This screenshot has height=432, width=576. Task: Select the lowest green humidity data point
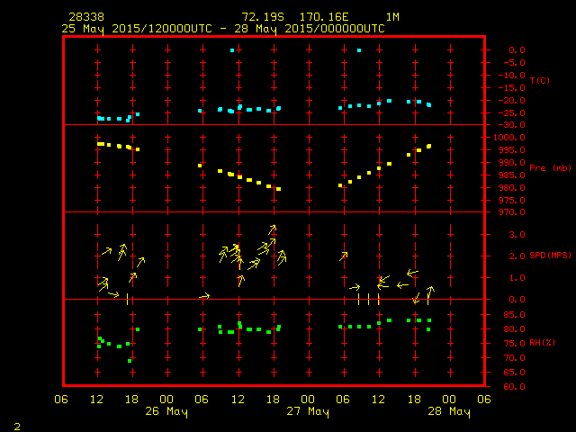130,361
